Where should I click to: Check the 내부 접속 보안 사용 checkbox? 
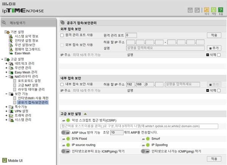pyautogui.click(x=62, y=84)
